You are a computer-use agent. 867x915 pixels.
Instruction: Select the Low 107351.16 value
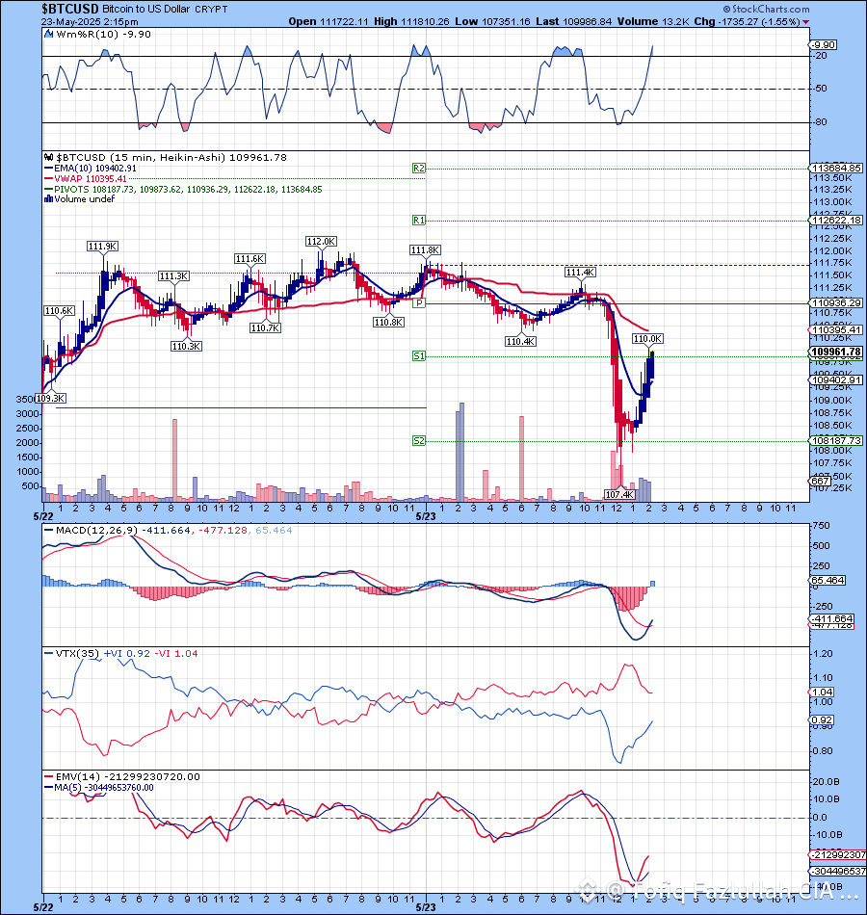pyautogui.click(x=493, y=21)
